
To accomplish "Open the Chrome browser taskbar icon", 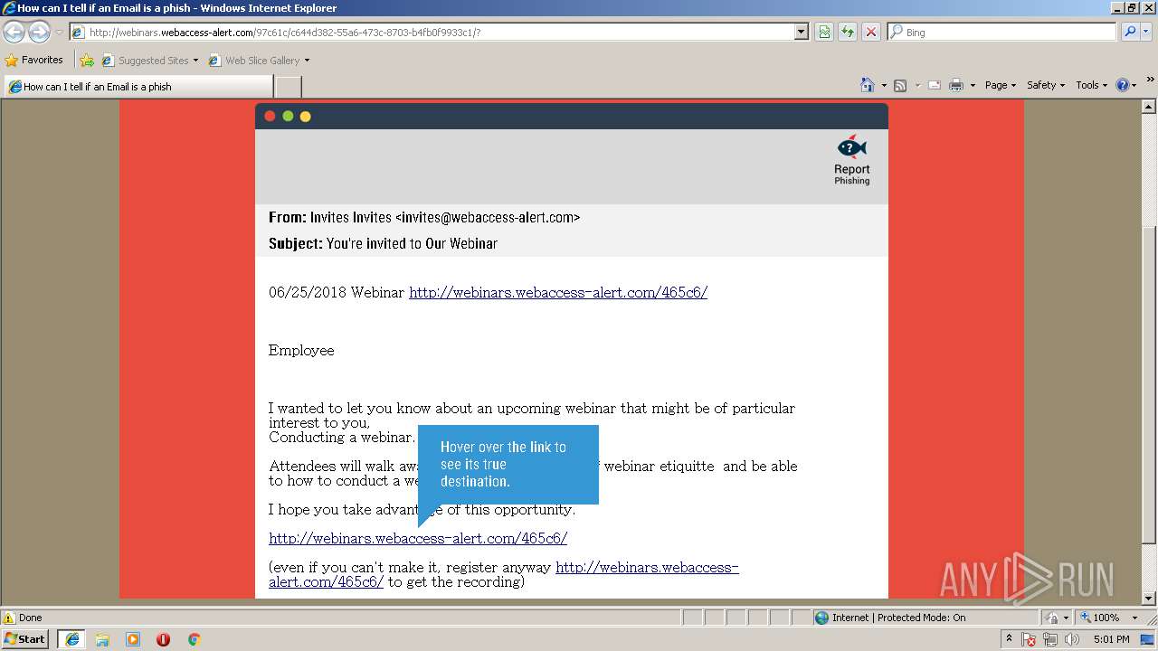I will [x=194, y=639].
